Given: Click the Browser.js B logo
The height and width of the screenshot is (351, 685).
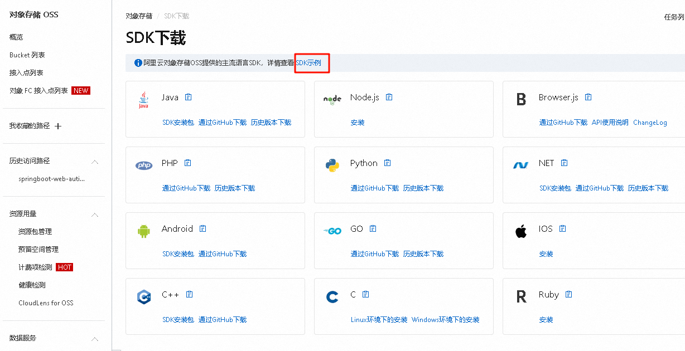Looking at the screenshot, I should click(521, 99).
